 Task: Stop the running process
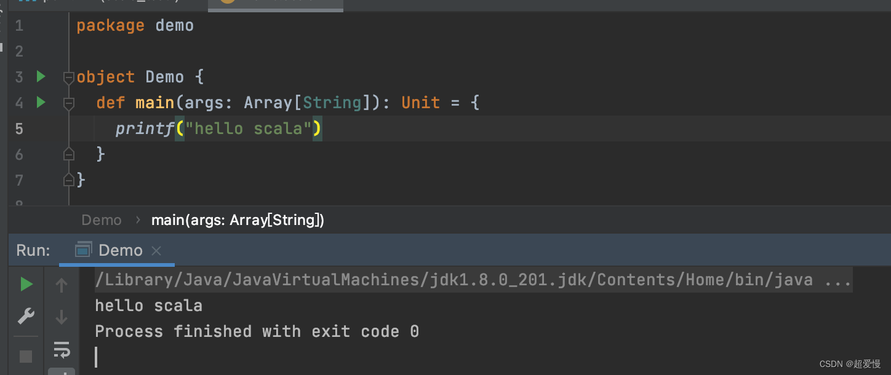pos(26,356)
